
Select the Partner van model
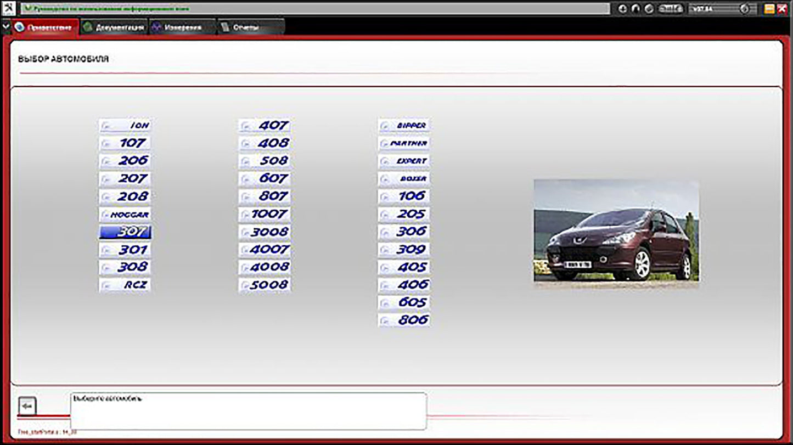coord(404,143)
